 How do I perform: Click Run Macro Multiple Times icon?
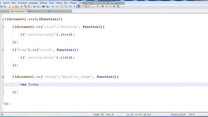[114, 6]
